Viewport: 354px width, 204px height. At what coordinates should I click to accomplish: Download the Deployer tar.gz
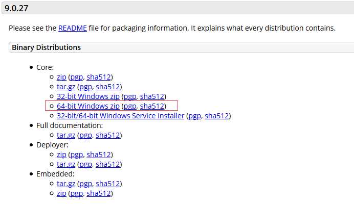(x=66, y=164)
